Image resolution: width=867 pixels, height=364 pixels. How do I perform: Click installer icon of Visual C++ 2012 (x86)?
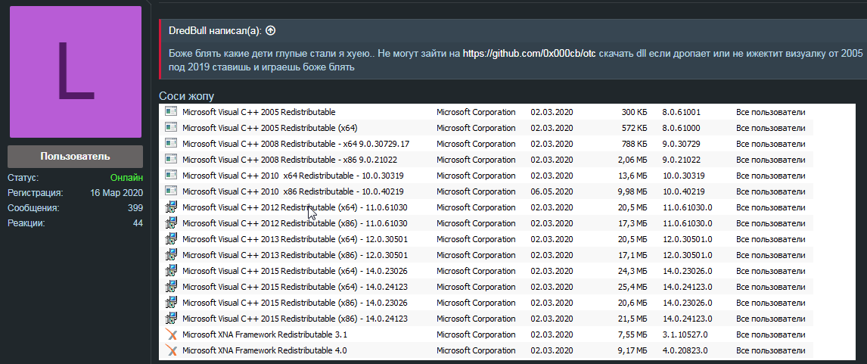click(171, 223)
